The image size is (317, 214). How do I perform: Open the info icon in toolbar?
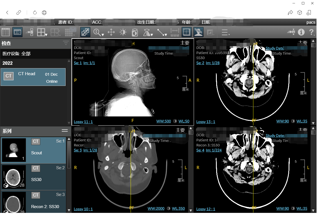[x=301, y=32]
